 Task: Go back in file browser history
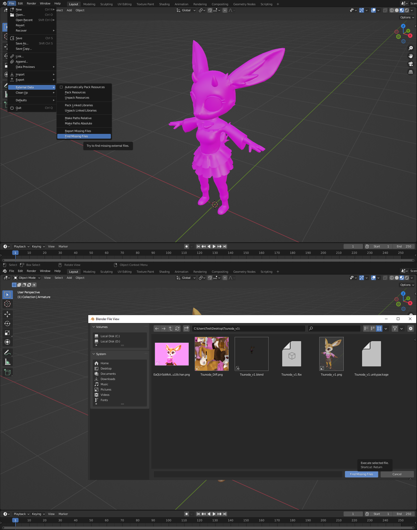point(157,329)
